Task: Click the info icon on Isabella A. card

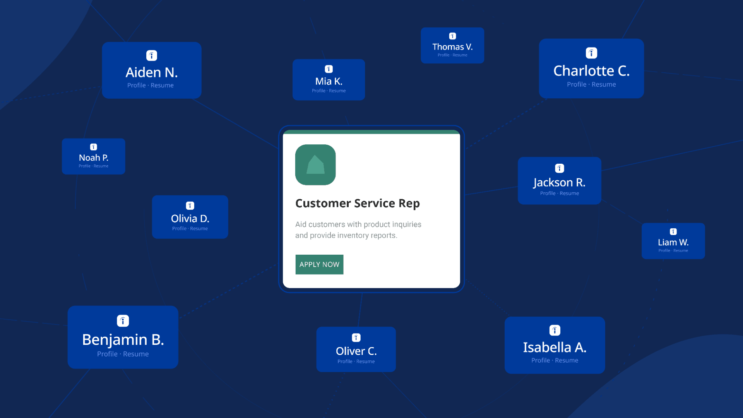Action: [555, 330]
